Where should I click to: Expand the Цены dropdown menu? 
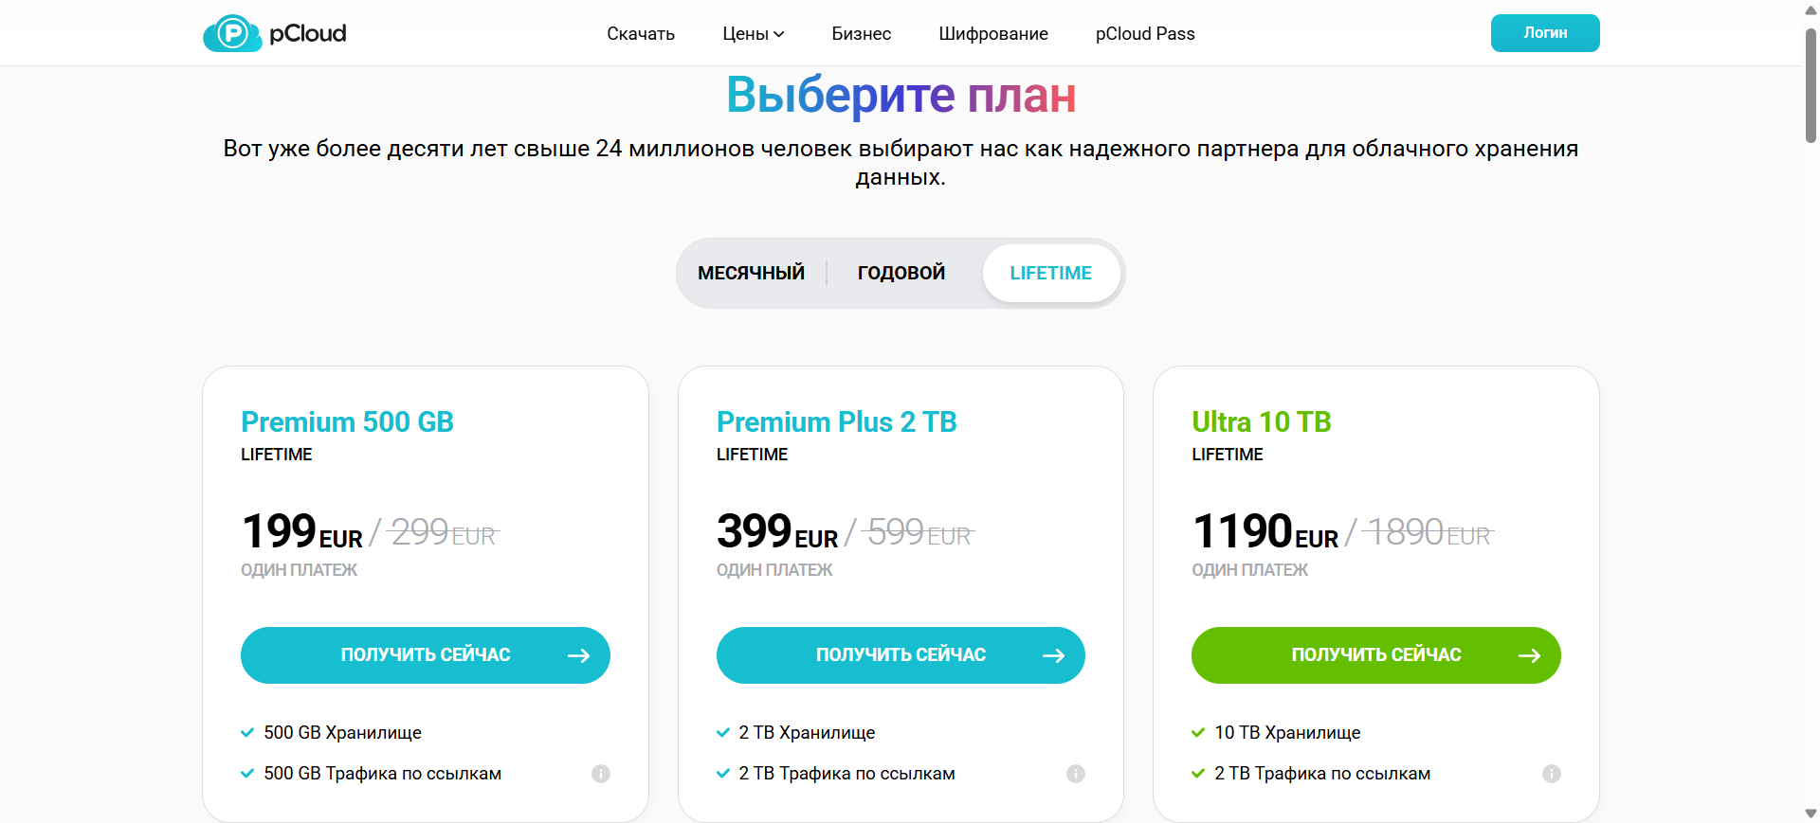click(746, 34)
